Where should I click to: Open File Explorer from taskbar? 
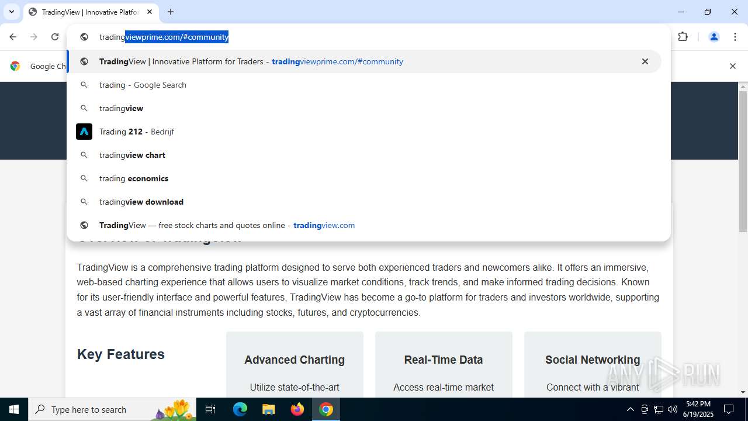tap(268, 409)
